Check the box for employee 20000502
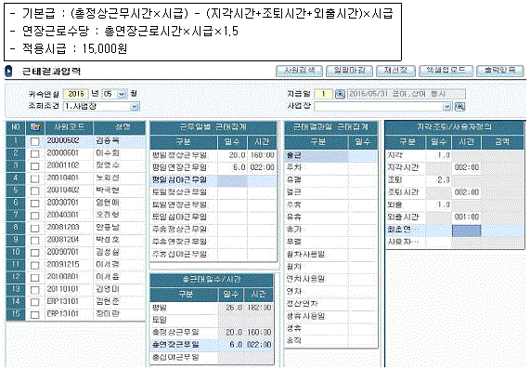Image resolution: width=530 pixels, height=369 pixels. [34, 141]
